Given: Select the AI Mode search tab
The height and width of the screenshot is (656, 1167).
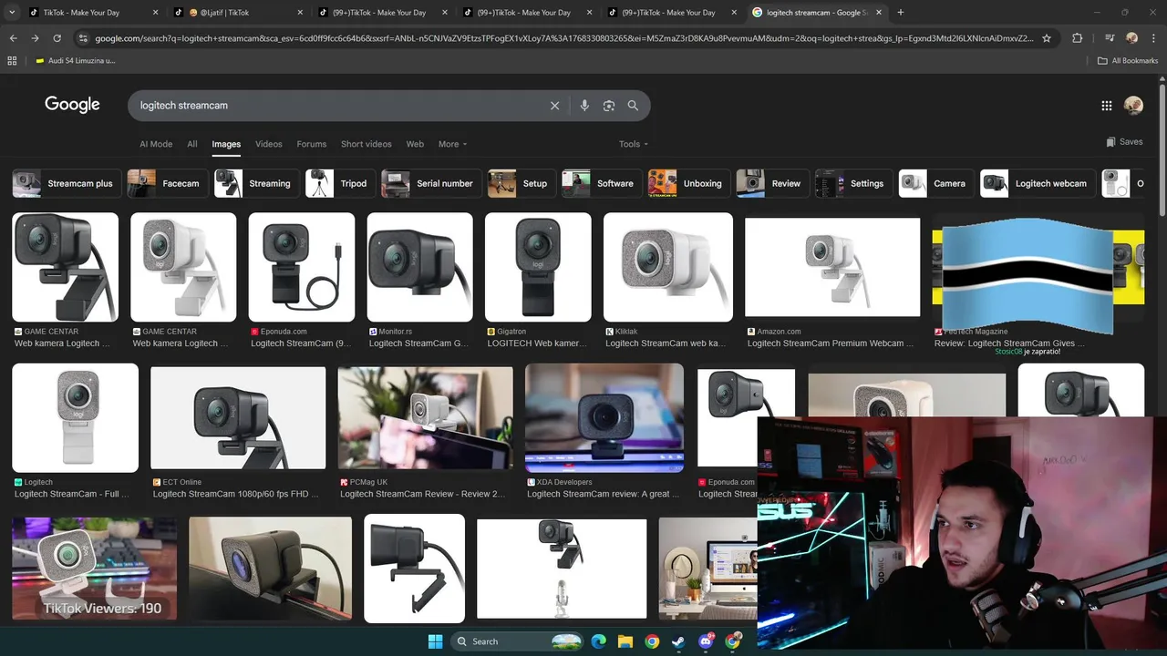Looking at the screenshot, I should [x=156, y=144].
